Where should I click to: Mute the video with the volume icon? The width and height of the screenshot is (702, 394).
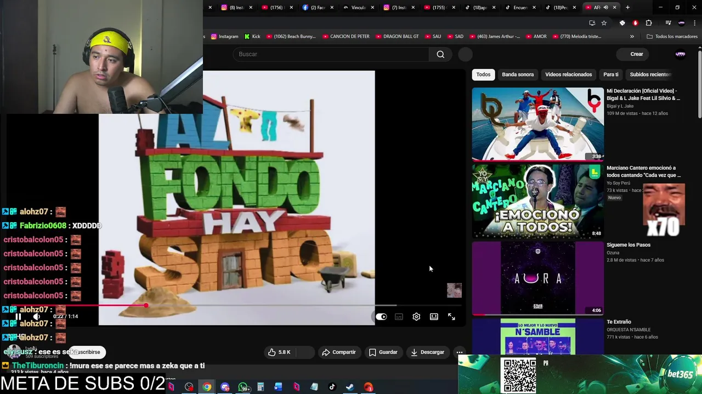tap(36, 316)
